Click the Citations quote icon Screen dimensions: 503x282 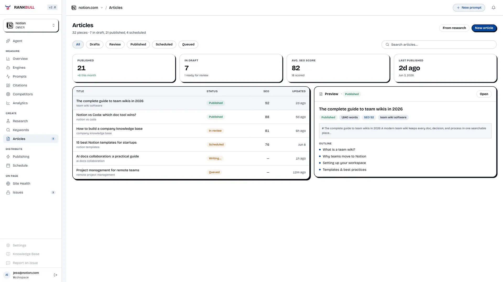[8, 85]
